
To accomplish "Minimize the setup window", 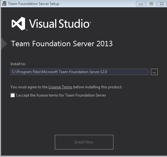I will pos(141,4).
